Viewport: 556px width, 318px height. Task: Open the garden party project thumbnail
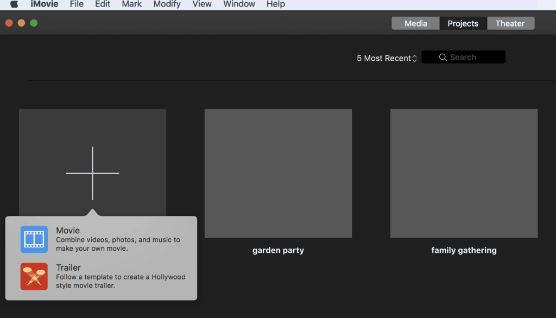tap(278, 173)
